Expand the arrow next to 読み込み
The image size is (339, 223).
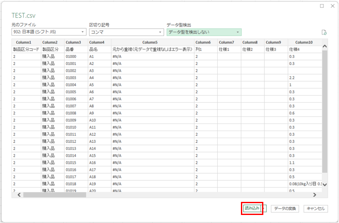coord(265,209)
